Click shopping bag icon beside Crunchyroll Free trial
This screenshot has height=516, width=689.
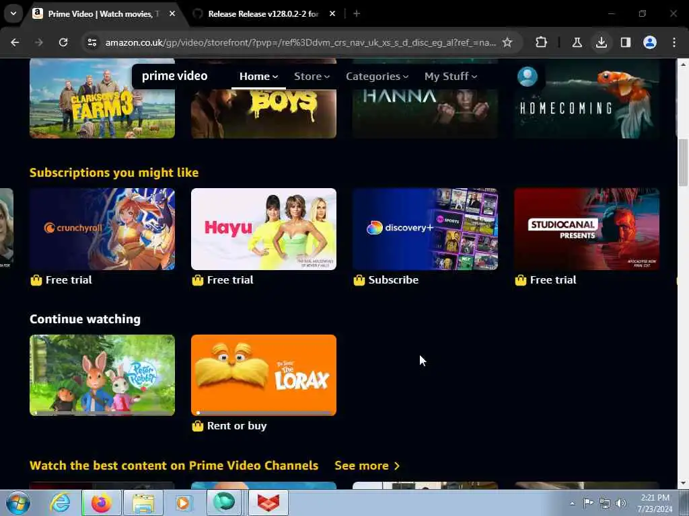pos(36,280)
